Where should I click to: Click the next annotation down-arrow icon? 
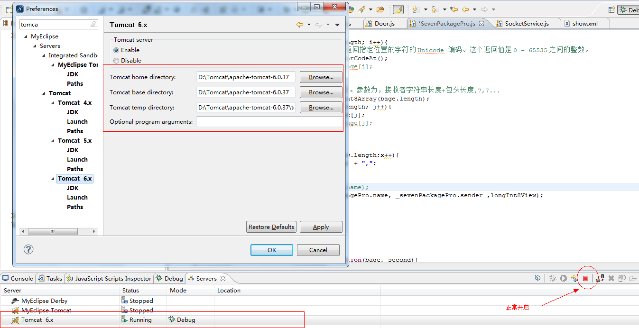416,9
